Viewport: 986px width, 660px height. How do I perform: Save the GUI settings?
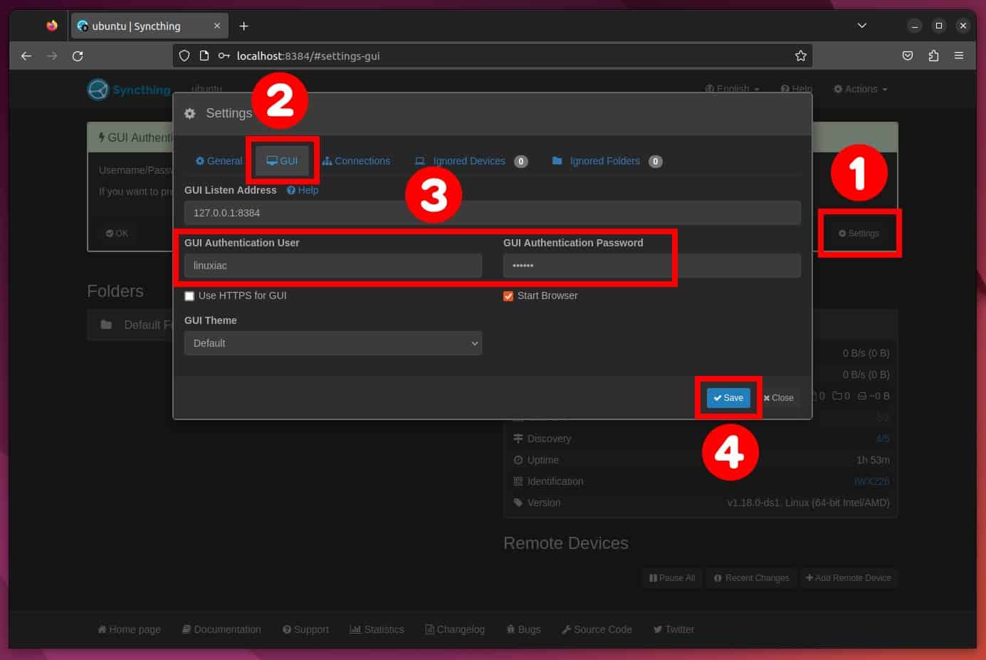(728, 398)
